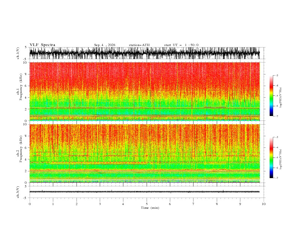Click the ch.1 voltage waveform trace
The height and width of the screenshot is (229, 297).
tap(145, 53)
